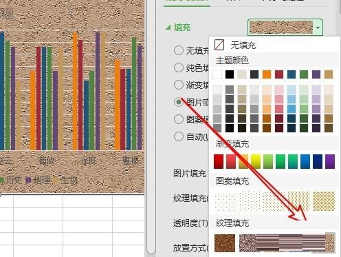Choose 无填充 at top of color popup
This screenshot has width=341, height=257.
point(235,45)
